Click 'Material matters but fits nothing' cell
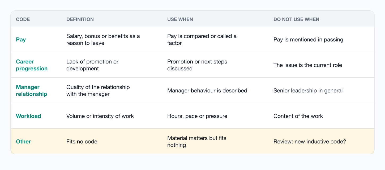 coord(197,142)
